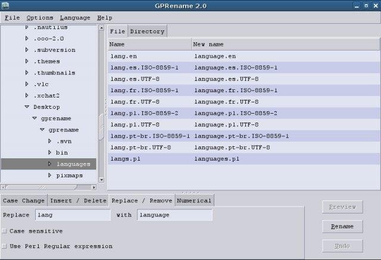Open the Language menu
Screen dimensions: 381x260
point(75,18)
